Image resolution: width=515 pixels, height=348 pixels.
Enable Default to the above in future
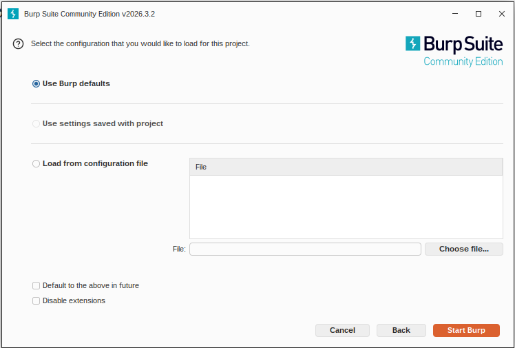36,285
